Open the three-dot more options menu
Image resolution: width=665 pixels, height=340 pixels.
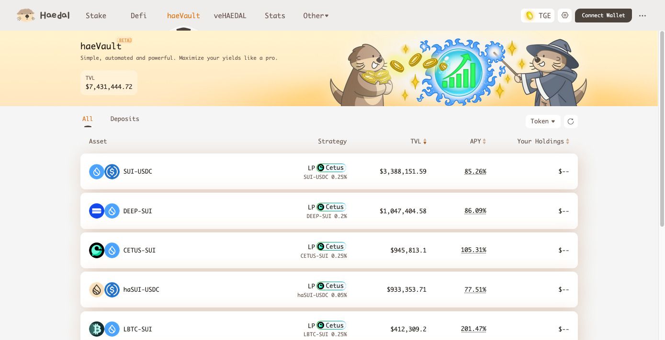pyautogui.click(x=642, y=15)
